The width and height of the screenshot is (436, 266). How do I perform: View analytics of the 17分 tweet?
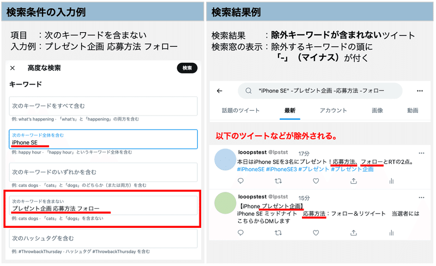[391, 181]
